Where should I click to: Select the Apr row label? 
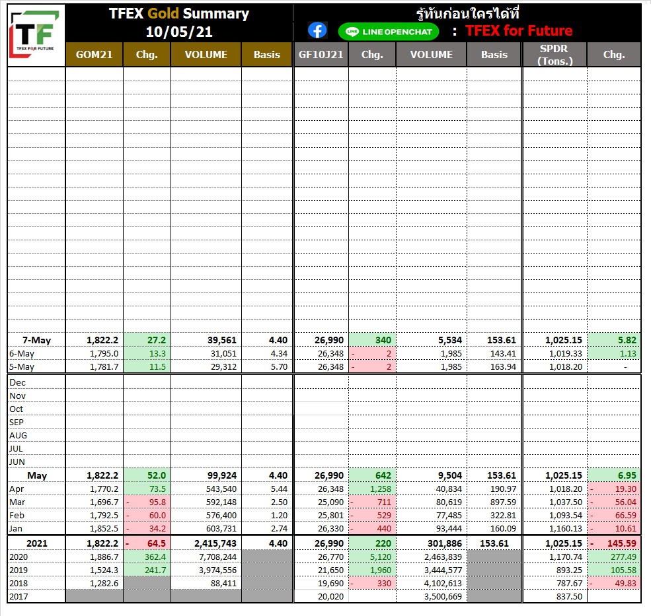click(x=17, y=489)
